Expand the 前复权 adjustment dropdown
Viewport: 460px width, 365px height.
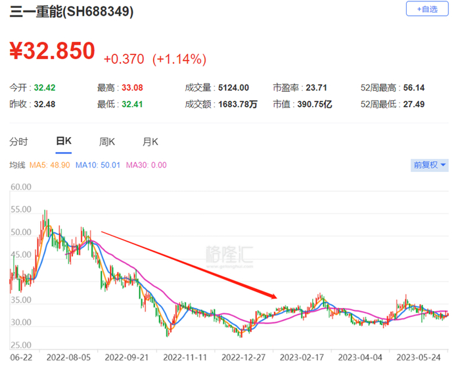pyautogui.click(x=430, y=165)
